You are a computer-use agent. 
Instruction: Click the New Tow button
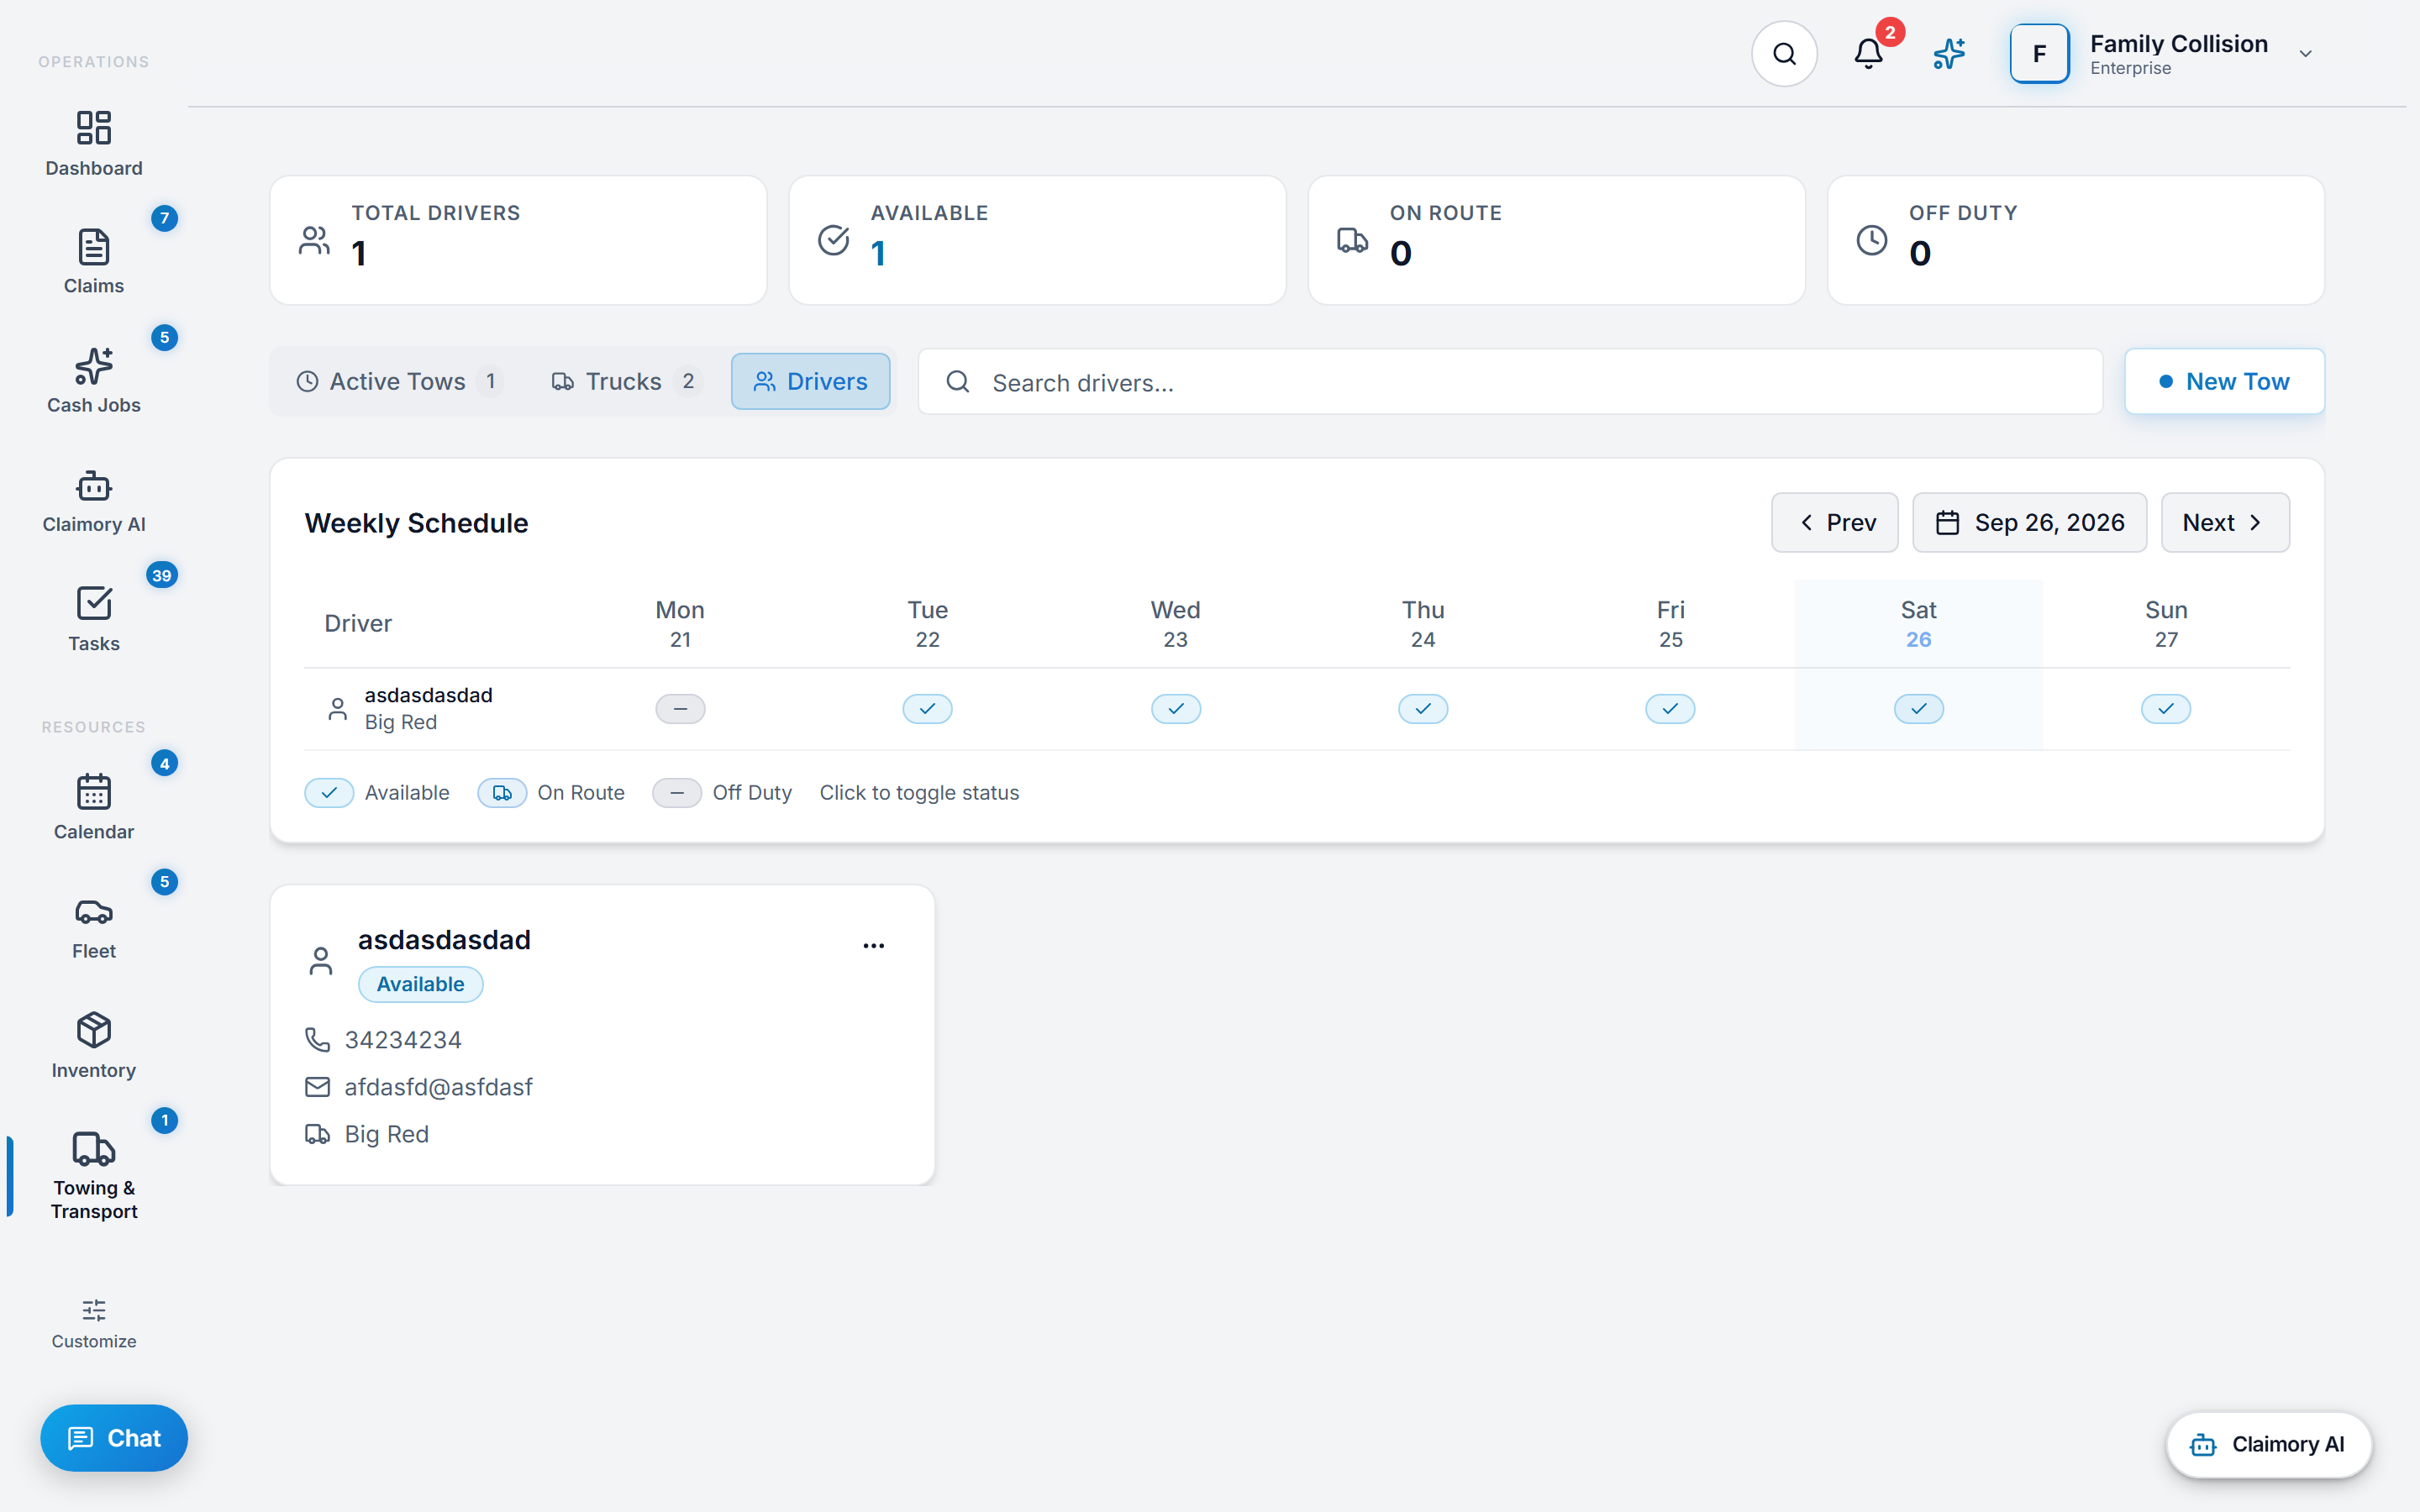click(2224, 381)
